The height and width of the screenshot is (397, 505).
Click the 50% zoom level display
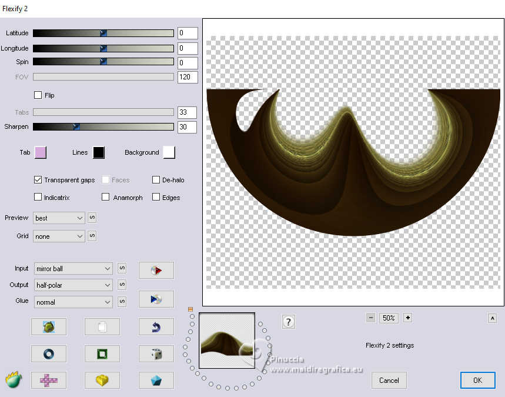[x=389, y=318]
